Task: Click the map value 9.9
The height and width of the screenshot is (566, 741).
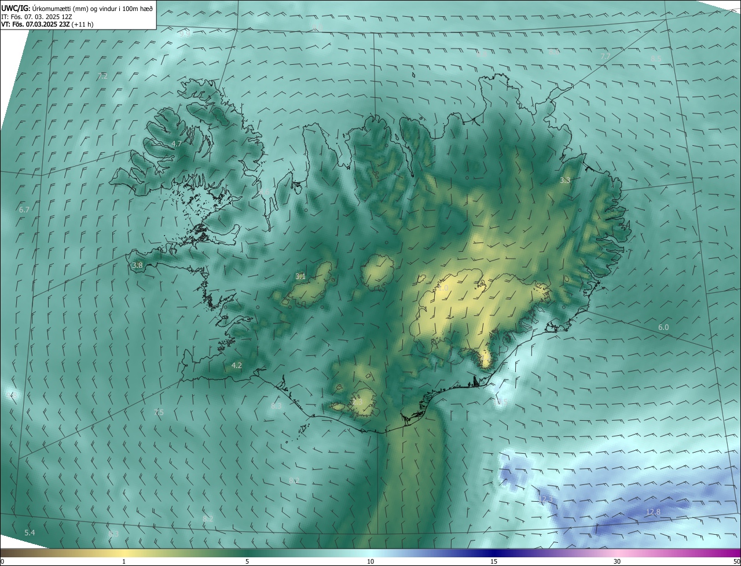Action: (185, 34)
